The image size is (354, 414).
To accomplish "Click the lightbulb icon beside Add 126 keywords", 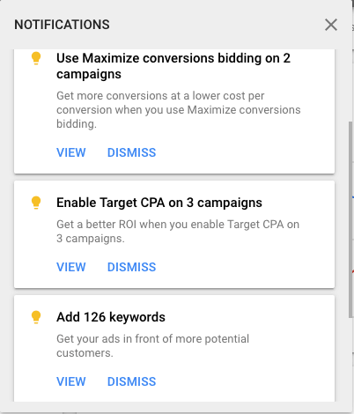I will (36, 317).
